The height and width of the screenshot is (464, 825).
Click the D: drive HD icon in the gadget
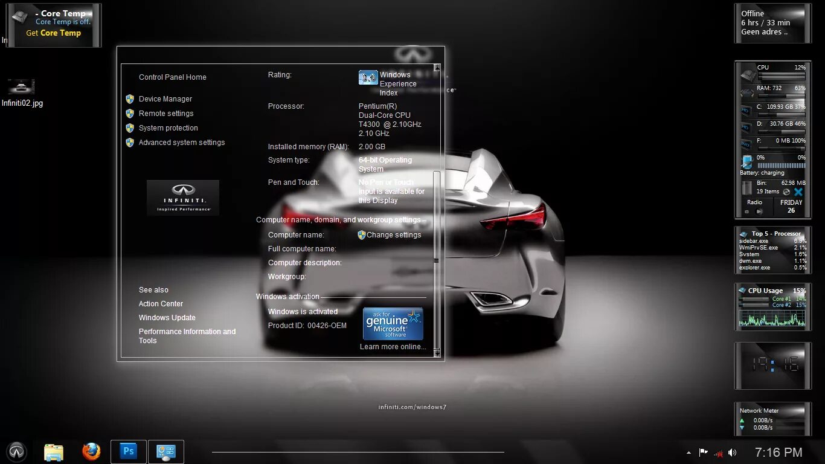(x=746, y=127)
